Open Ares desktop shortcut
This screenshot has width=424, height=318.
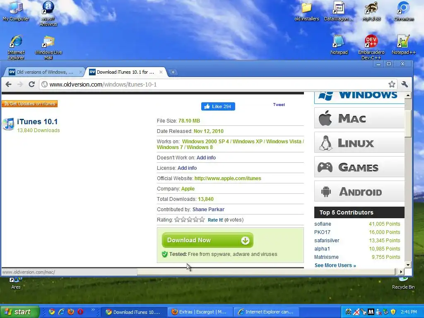[x=16, y=283]
